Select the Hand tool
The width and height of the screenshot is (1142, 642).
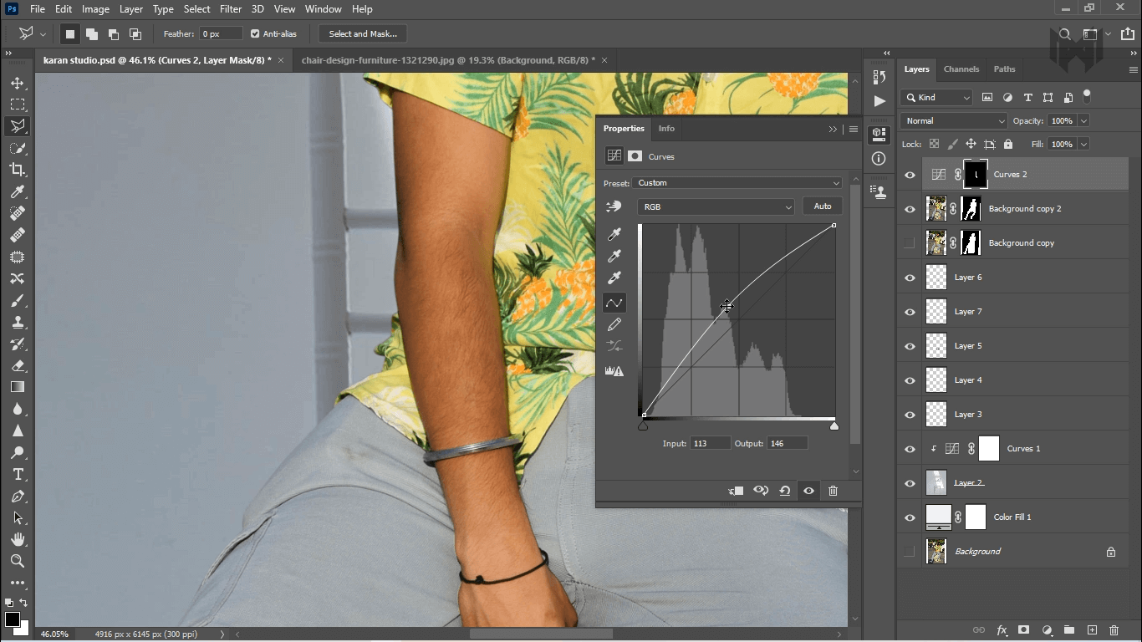coord(18,539)
